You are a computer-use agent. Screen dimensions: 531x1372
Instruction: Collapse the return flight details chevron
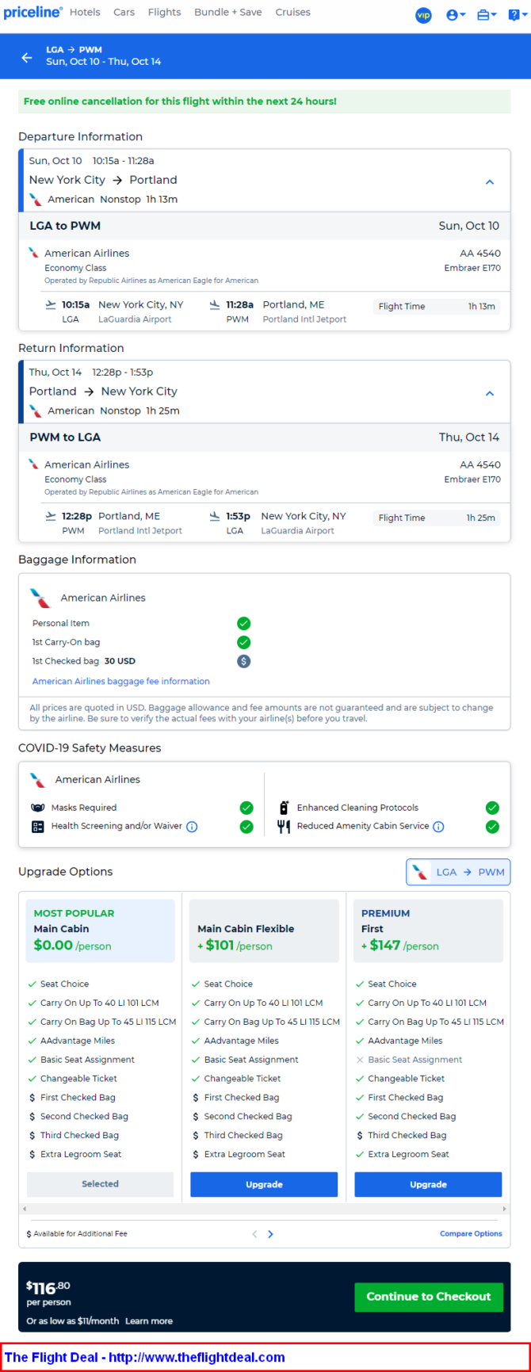tap(490, 393)
